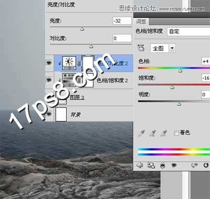The image size is (210, 199).
Task: Click the 色相 value field showing +4
Action: point(206,61)
